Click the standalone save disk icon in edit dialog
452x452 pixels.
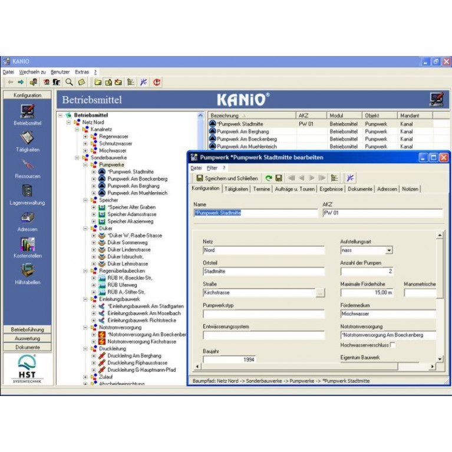[279, 178]
